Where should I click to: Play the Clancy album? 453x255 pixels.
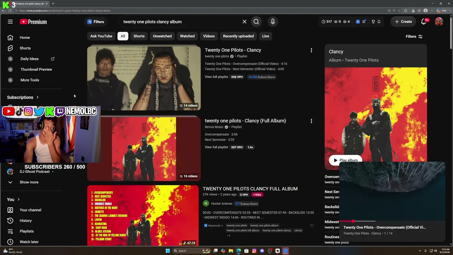[345, 160]
